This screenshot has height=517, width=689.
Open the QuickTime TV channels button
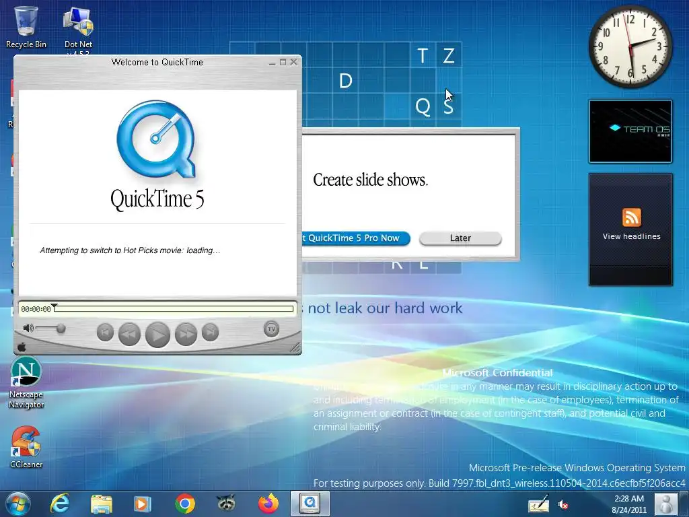tap(271, 329)
